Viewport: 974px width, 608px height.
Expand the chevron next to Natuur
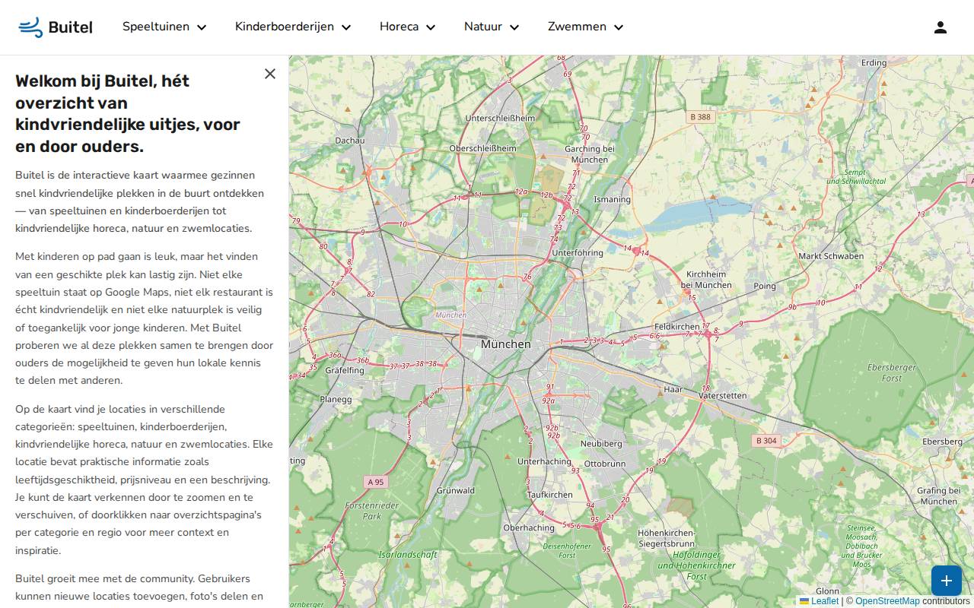pyautogui.click(x=514, y=27)
